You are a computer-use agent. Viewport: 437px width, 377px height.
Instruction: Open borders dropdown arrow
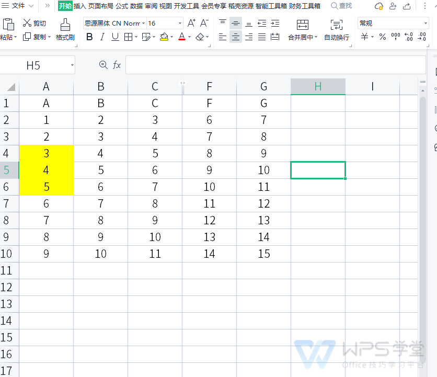tap(136, 37)
